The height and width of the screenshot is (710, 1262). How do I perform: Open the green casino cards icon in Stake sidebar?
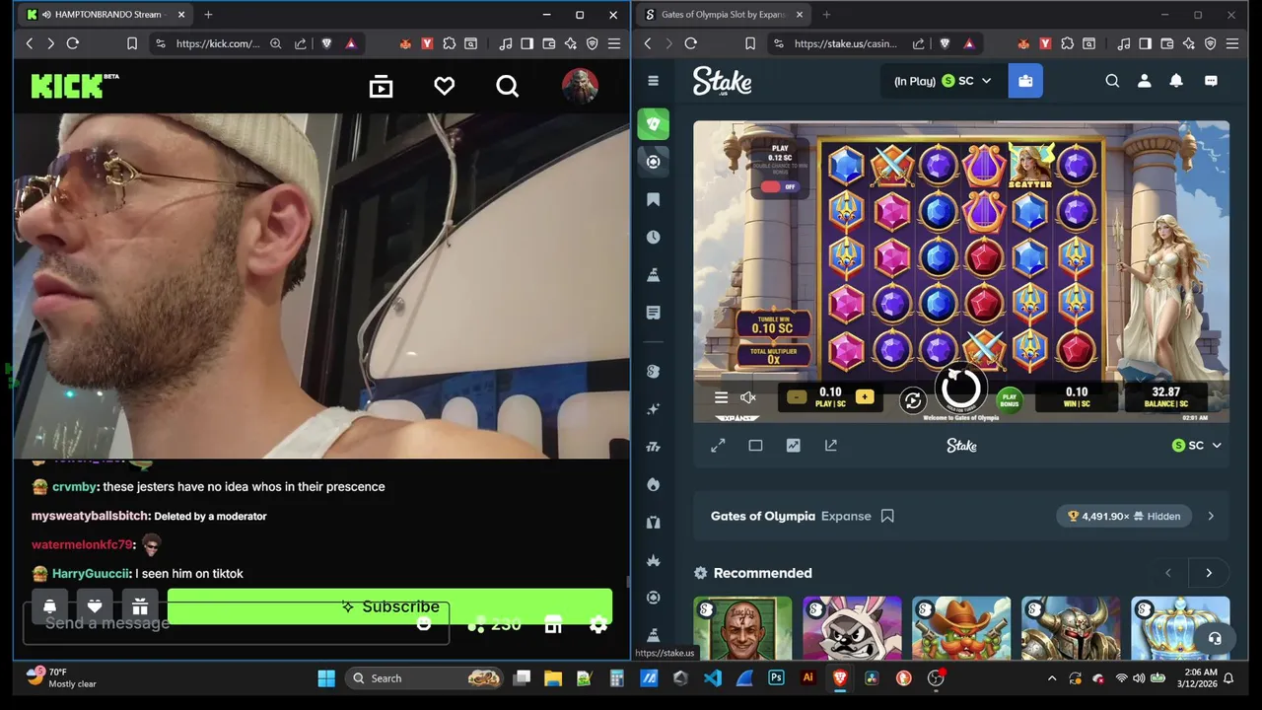point(653,124)
